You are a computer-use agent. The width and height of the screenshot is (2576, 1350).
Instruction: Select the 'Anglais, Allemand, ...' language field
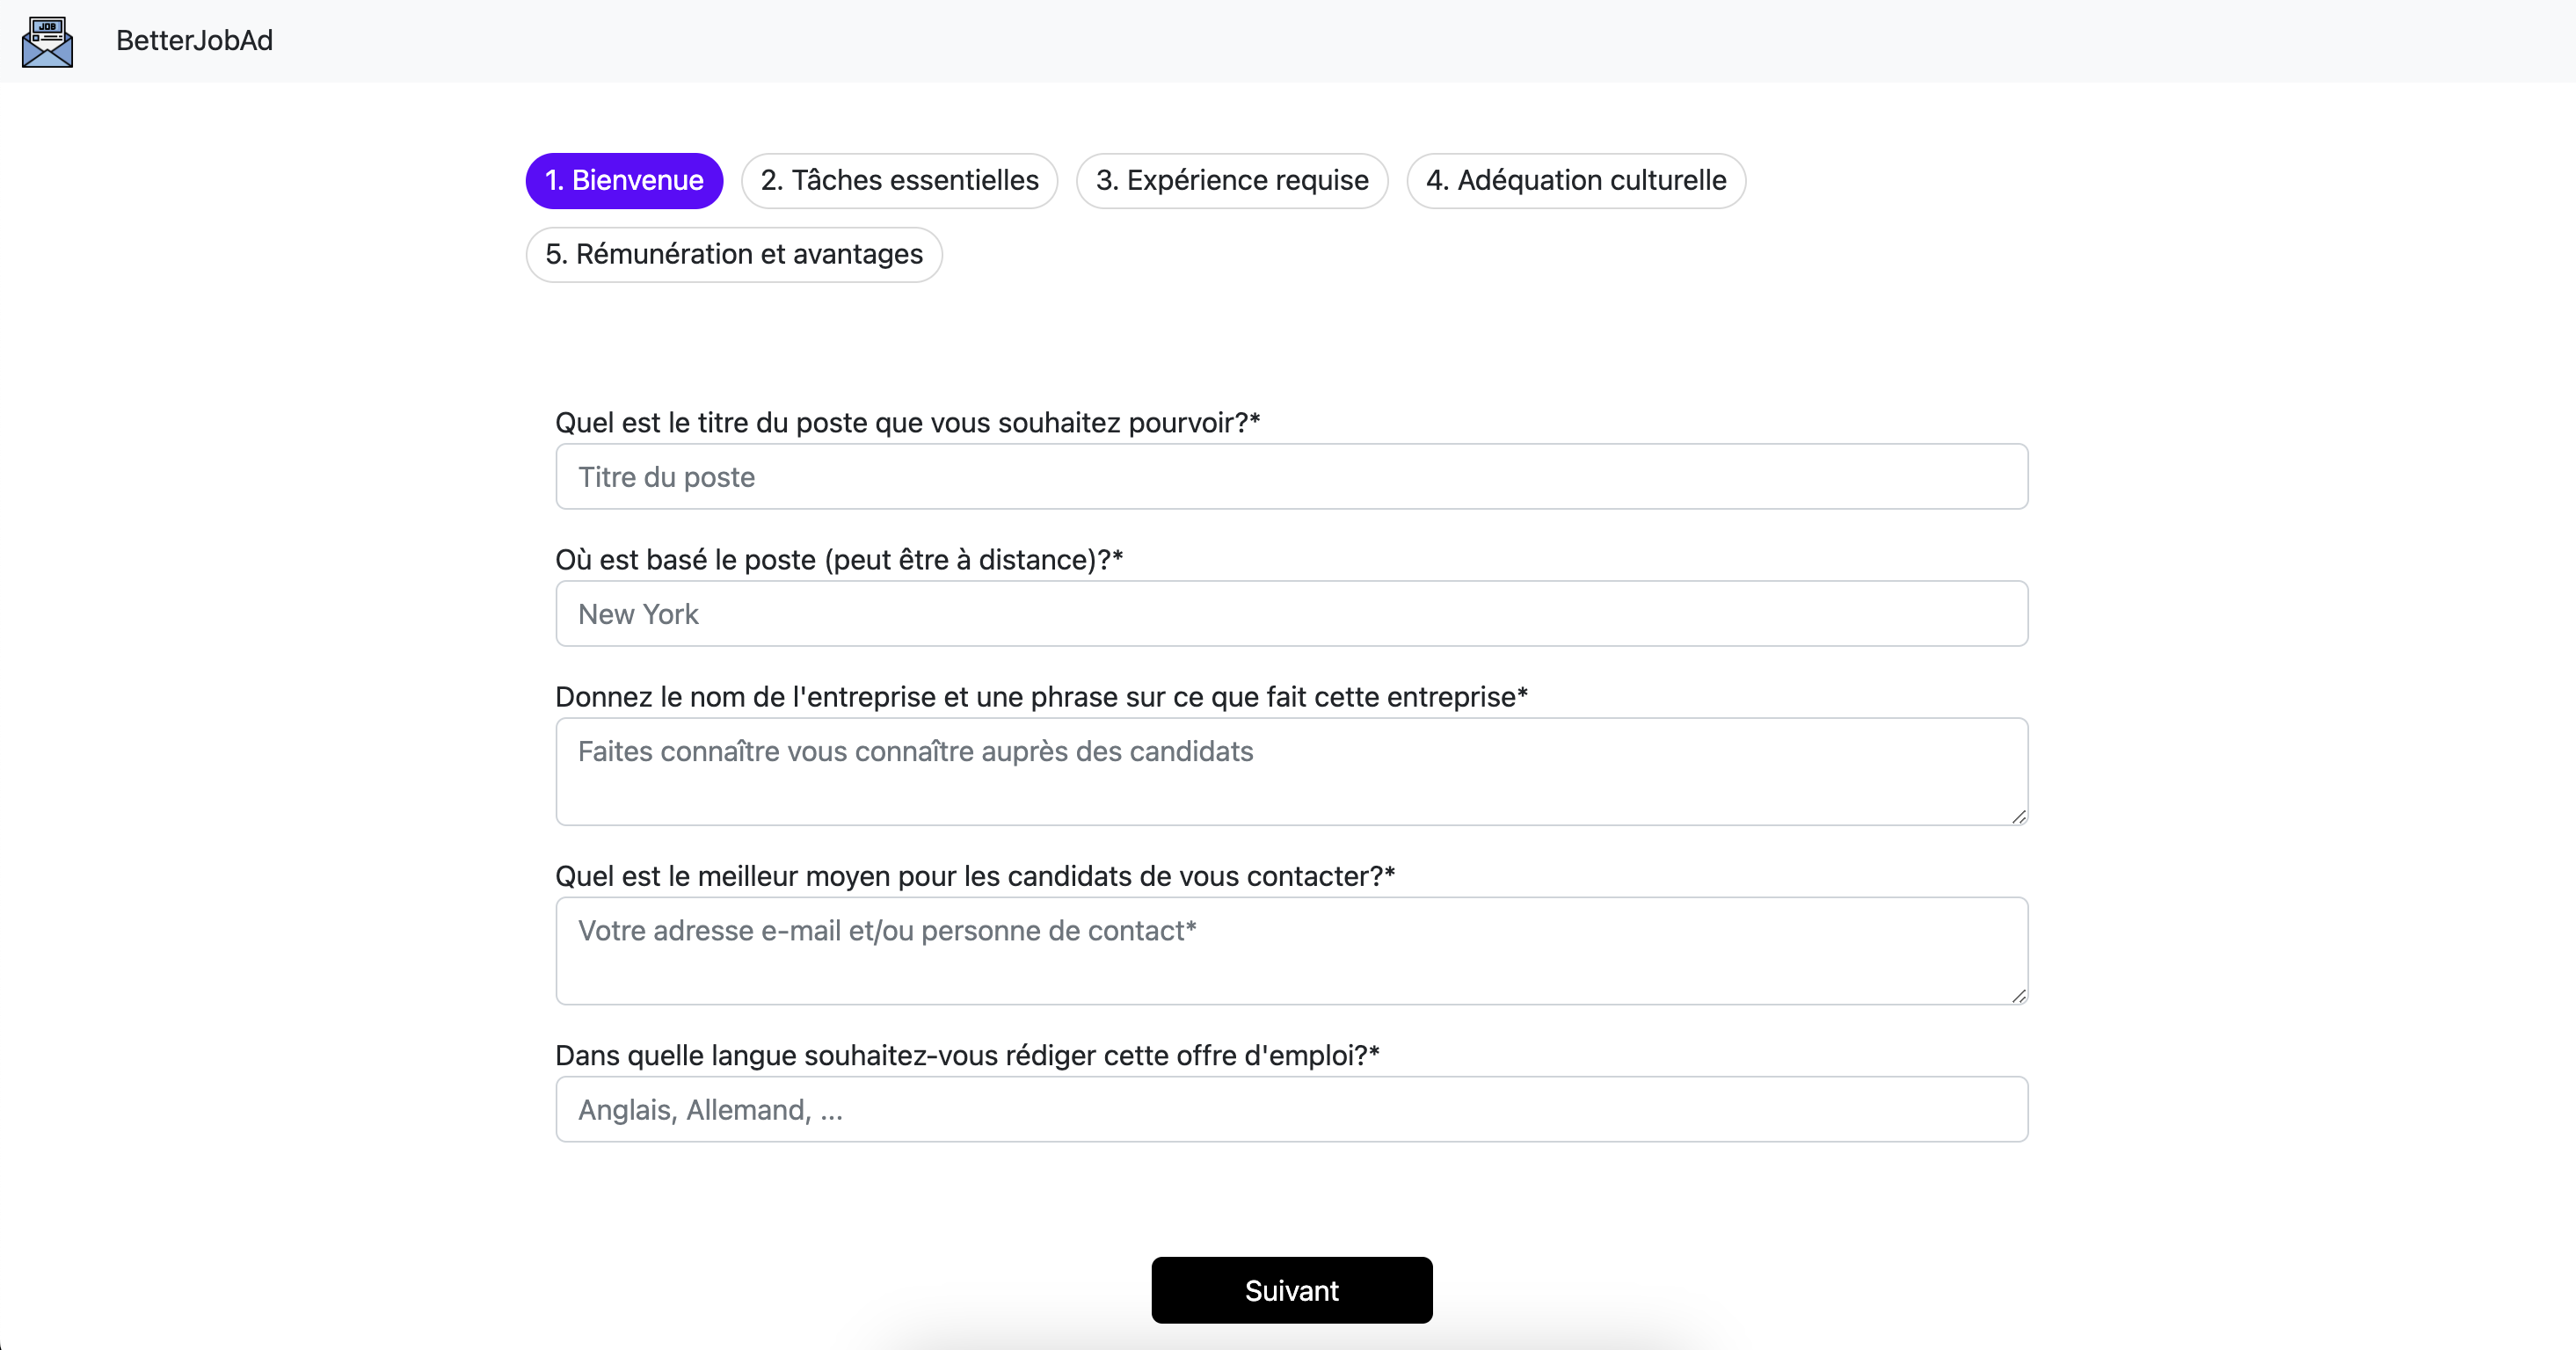point(1292,1109)
